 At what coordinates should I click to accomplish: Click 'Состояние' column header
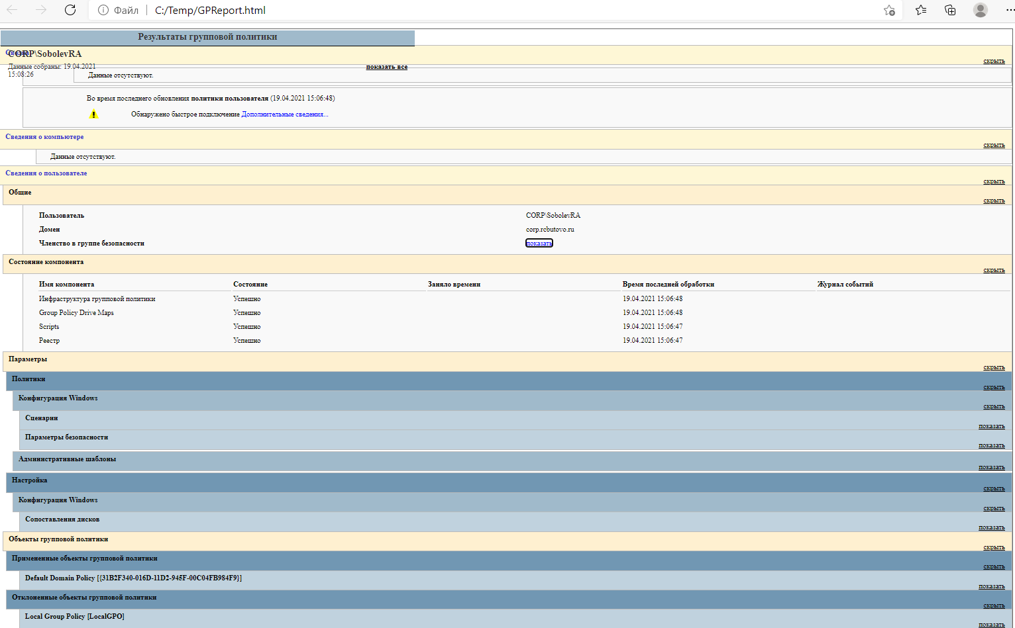coord(250,285)
